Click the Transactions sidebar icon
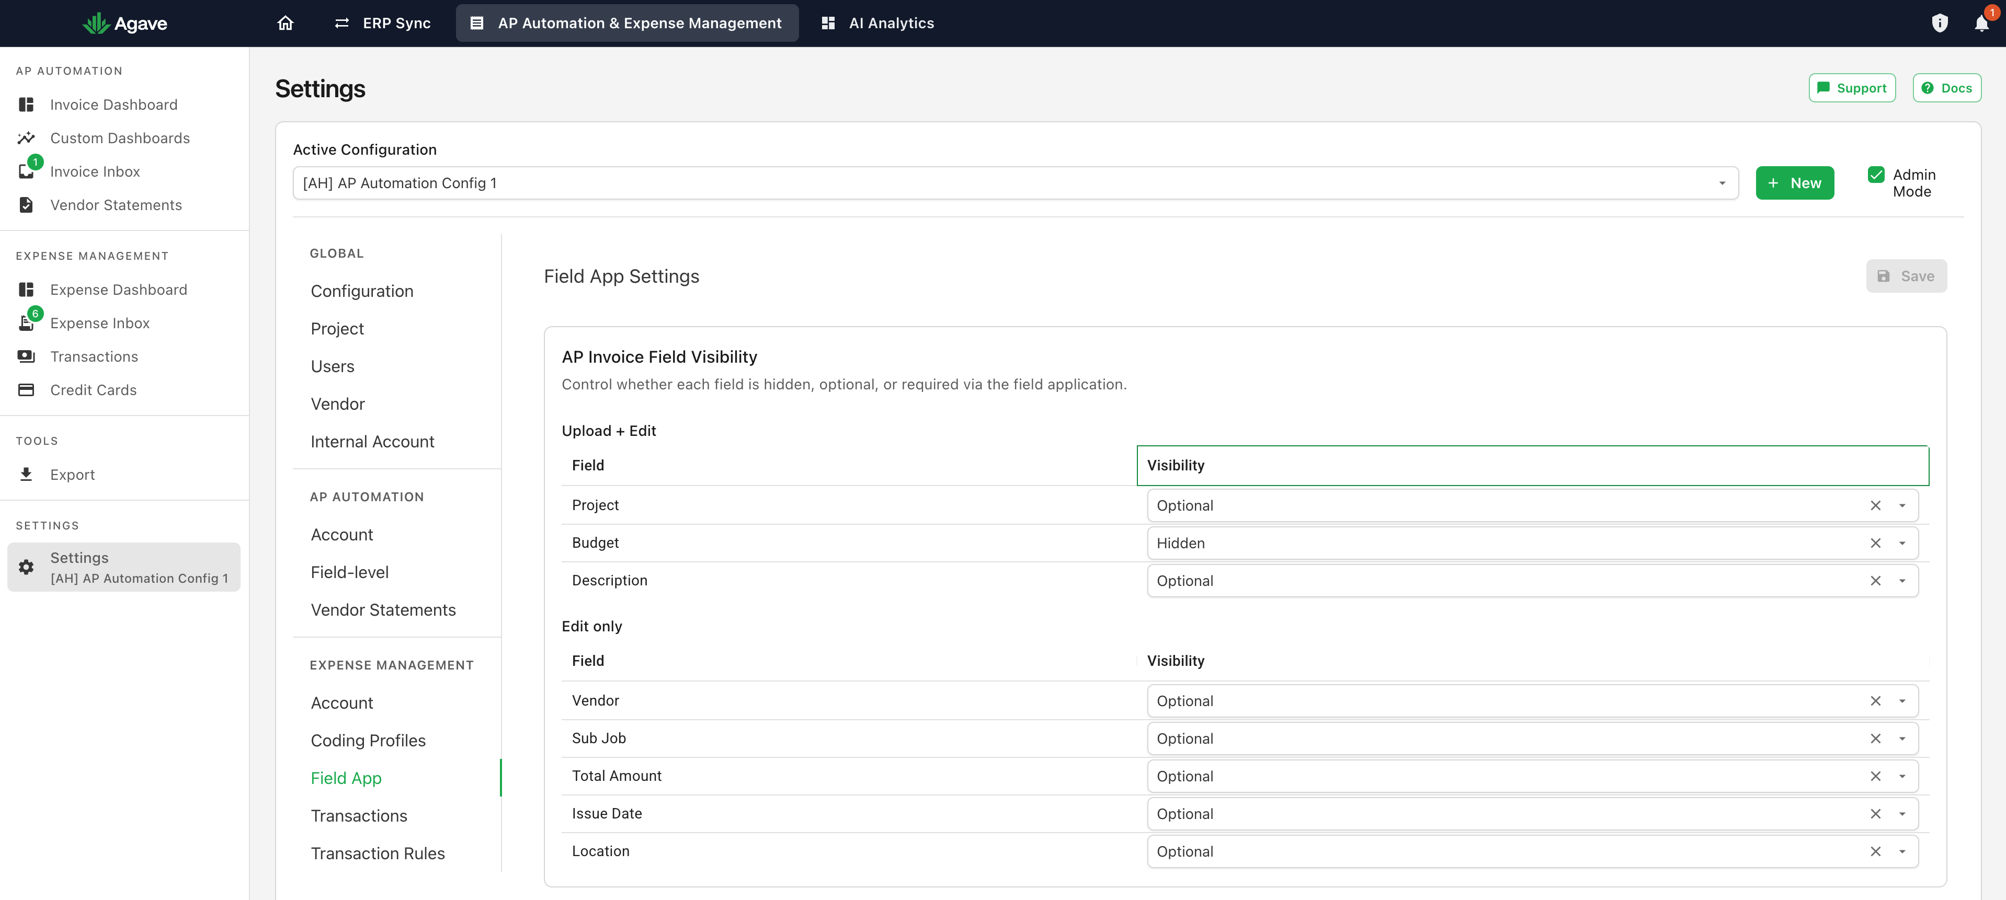Viewport: 2006px width, 900px height. tap(27, 356)
